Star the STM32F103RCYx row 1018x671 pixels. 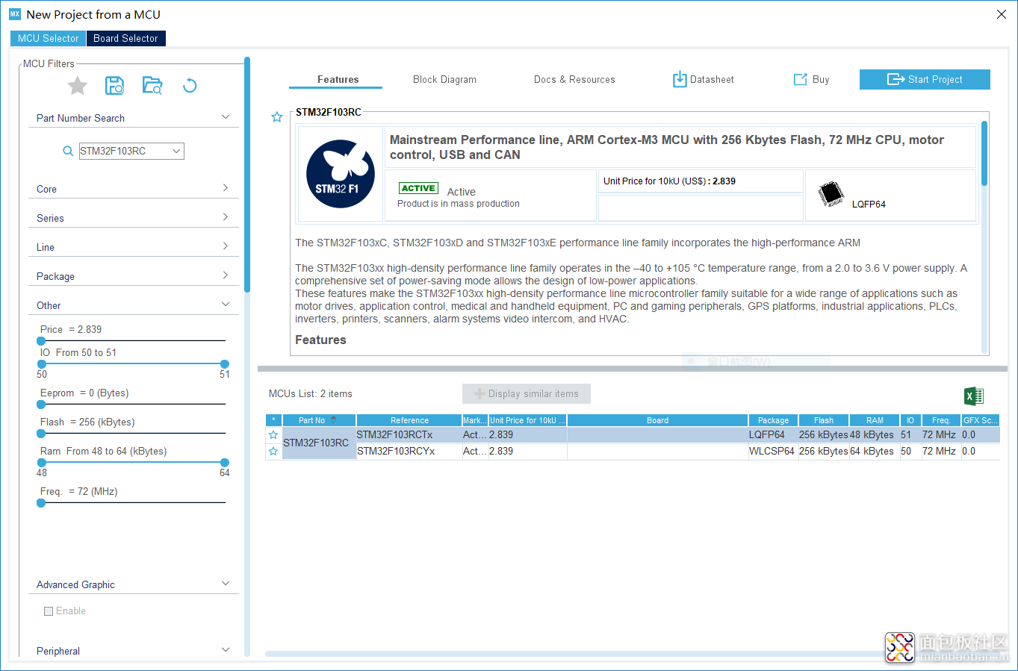(x=273, y=452)
